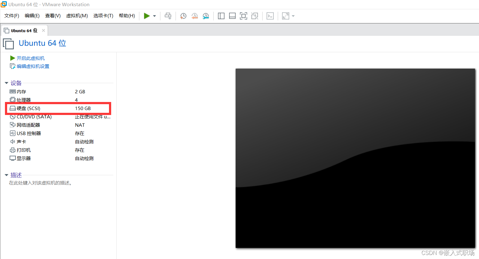Close the Ubuntu 64 位 tab
This screenshot has height=259, width=479.
pyautogui.click(x=43, y=30)
